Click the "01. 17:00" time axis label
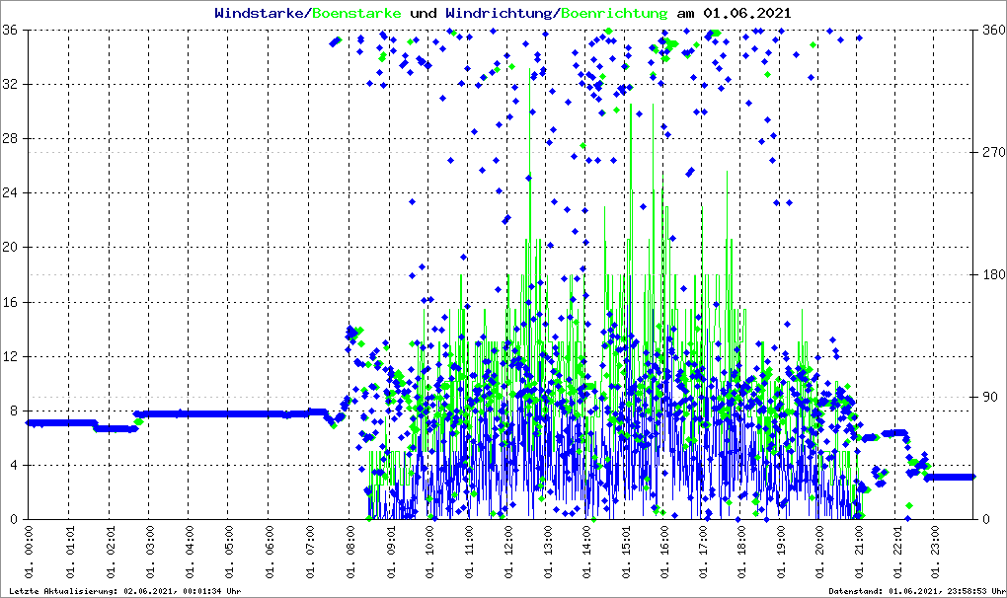1007x598 pixels. 704,552
